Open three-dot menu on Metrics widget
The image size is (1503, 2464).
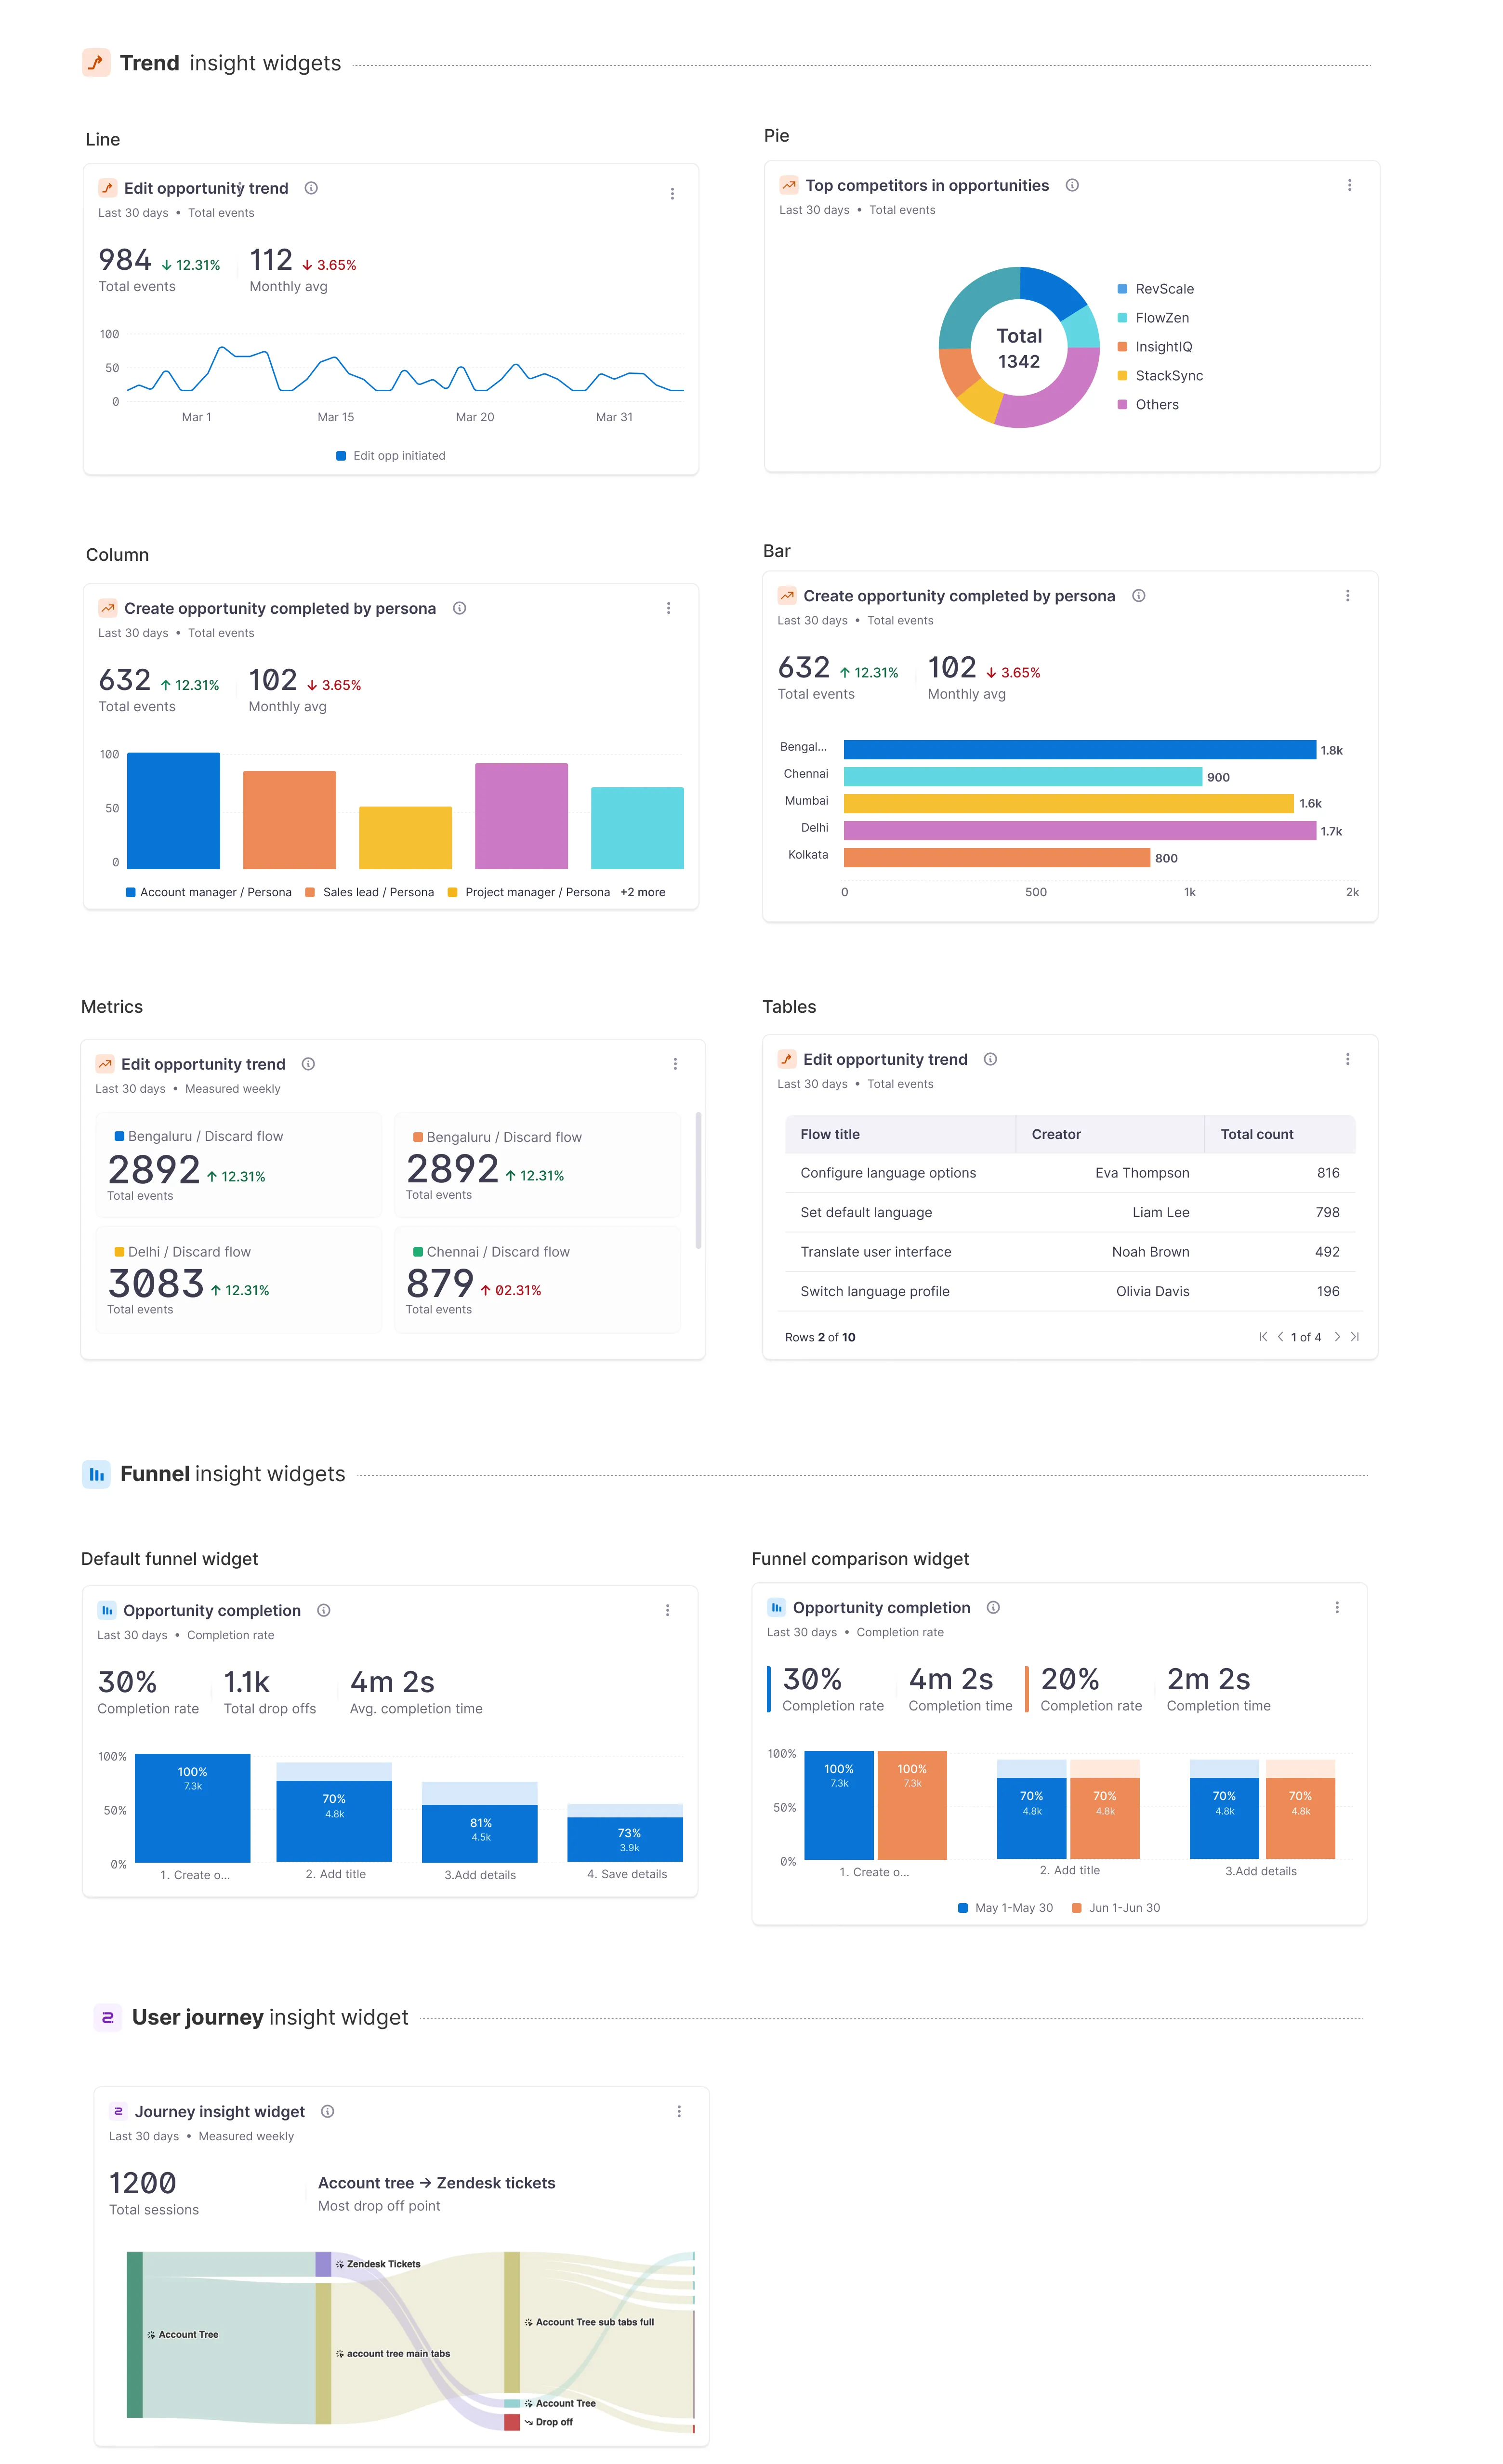(x=675, y=1064)
